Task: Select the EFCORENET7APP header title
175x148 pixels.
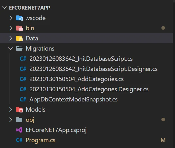Action: pos(30,8)
